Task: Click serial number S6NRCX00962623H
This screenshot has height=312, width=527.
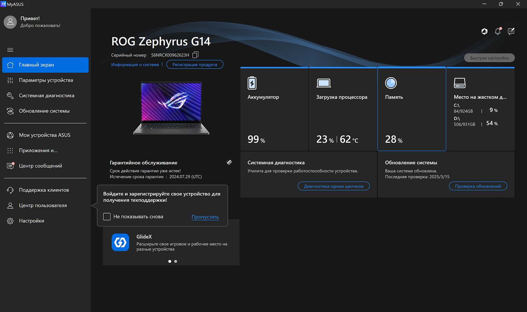Action: [x=170, y=55]
